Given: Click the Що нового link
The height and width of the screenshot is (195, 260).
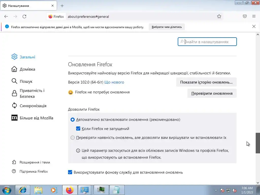Looking at the screenshot, I should (114, 82).
